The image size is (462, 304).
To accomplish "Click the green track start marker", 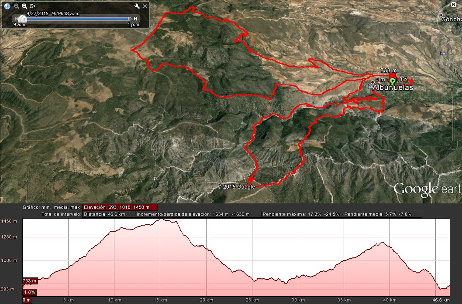I will point(392,81).
